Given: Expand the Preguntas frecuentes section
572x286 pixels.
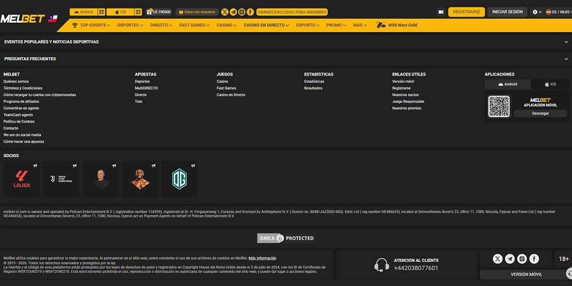Looking at the screenshot, I should [286, 59].
